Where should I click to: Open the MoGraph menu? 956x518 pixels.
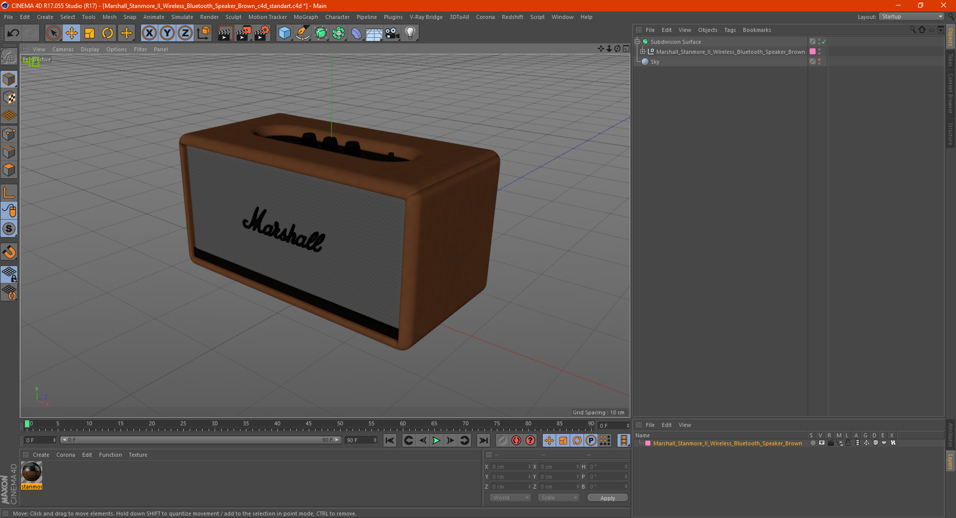coord(306,17)
